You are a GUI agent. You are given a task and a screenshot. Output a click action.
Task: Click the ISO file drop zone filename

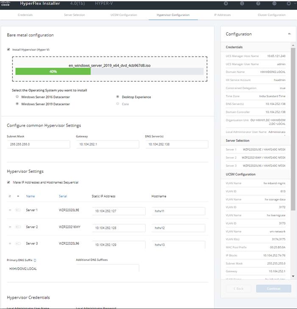(110, 65)
